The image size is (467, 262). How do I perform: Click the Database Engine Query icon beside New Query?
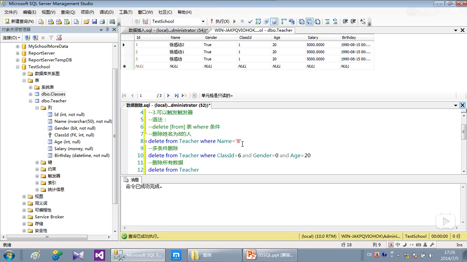41,21
